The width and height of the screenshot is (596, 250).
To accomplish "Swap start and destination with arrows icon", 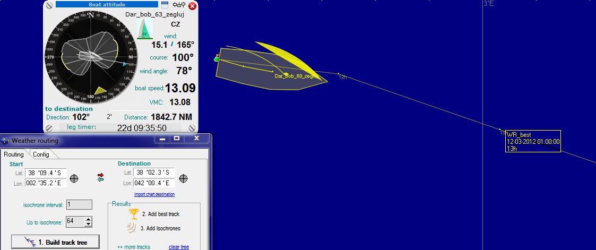I will tap(100, 177).
